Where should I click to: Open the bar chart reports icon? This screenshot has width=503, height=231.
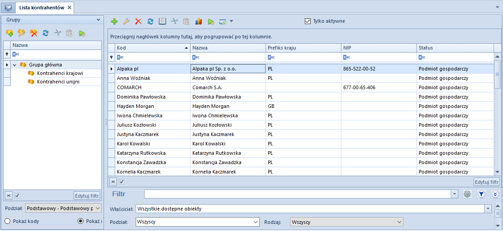[x=199, y=21]
